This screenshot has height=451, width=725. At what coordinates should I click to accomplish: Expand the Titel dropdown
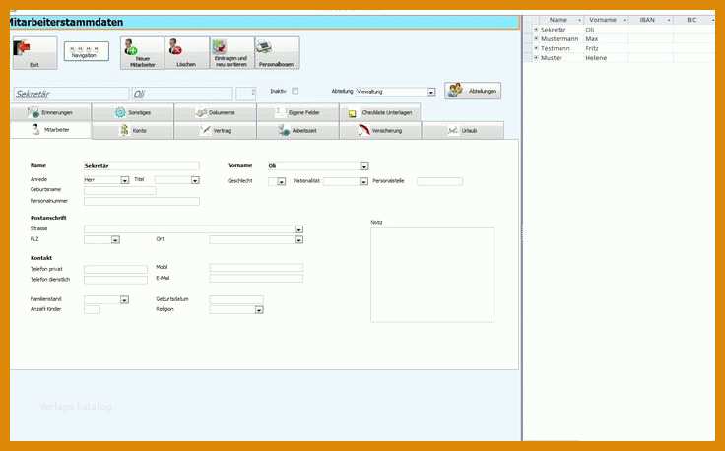[195, 180]
